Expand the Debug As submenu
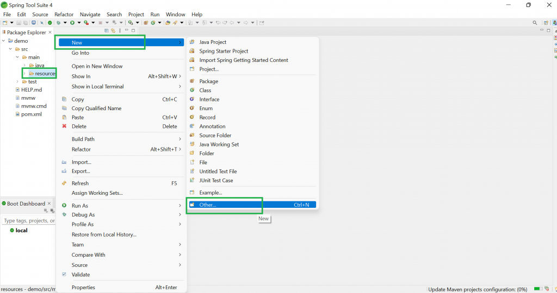This screenshot has height=293, width=557. 121,215
